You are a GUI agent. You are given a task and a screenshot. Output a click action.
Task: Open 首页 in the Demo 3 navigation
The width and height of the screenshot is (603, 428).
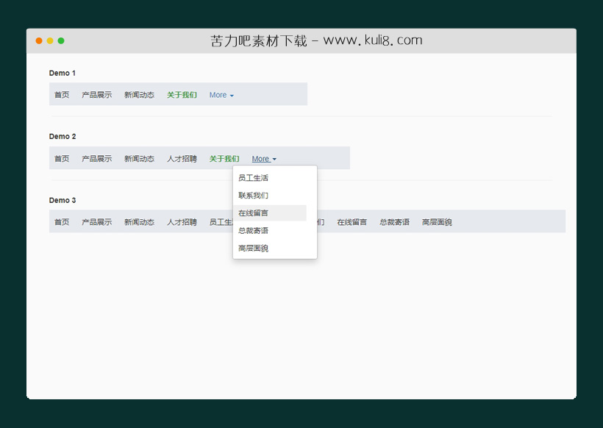[x=61, y=221]
